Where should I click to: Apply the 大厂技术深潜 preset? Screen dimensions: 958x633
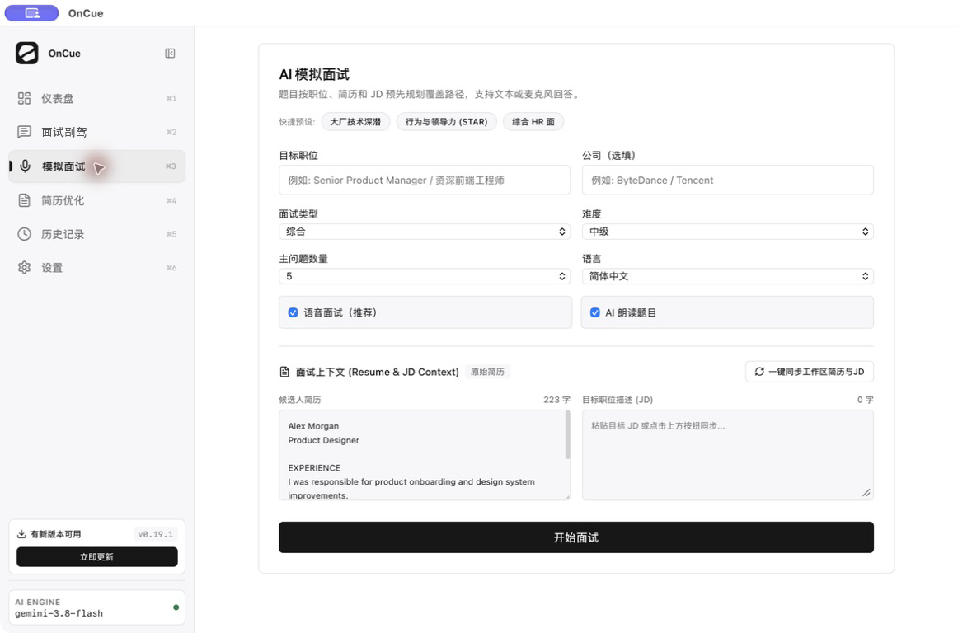click(355, 122)
